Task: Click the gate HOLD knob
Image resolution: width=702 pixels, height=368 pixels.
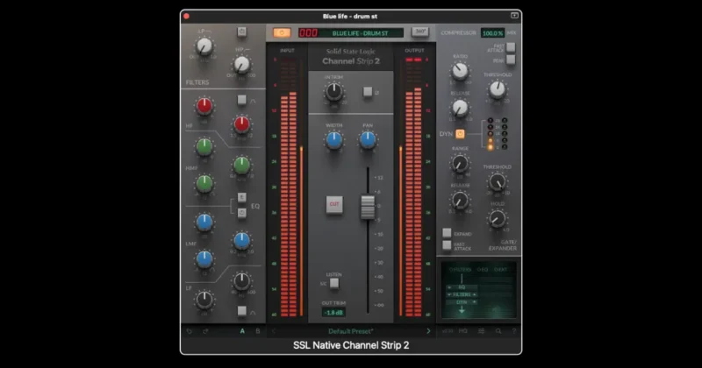Action: pyautogui.click(x=497, y=219)
